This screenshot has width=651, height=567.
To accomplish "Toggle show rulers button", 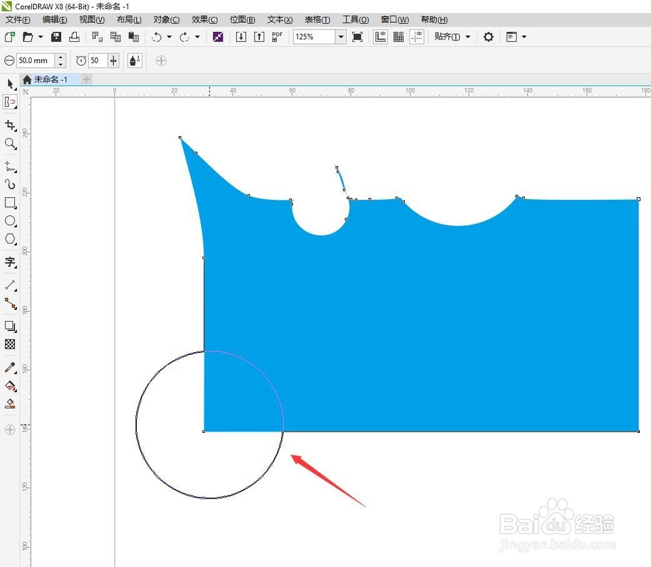I will pos(380,37).
